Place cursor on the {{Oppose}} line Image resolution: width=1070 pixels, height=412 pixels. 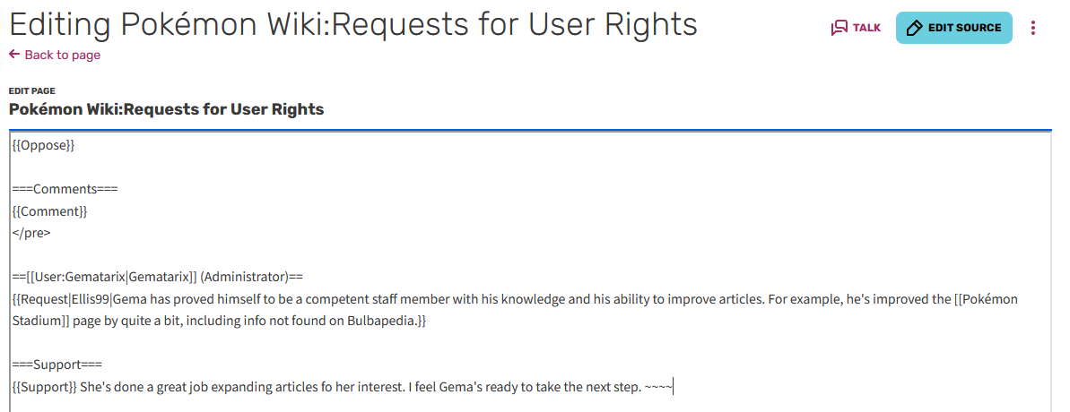[43, 145]
